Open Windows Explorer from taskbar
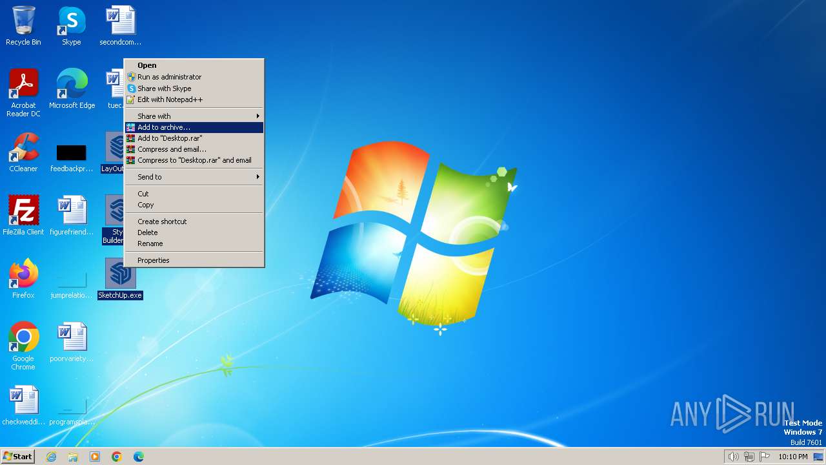 coord(73,457)
